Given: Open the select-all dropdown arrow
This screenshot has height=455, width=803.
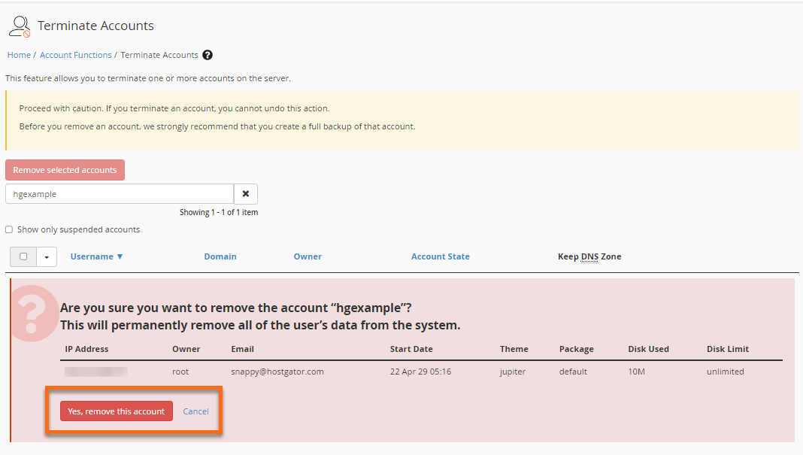Looking at the screenshot, I should [x=46, y=256].
